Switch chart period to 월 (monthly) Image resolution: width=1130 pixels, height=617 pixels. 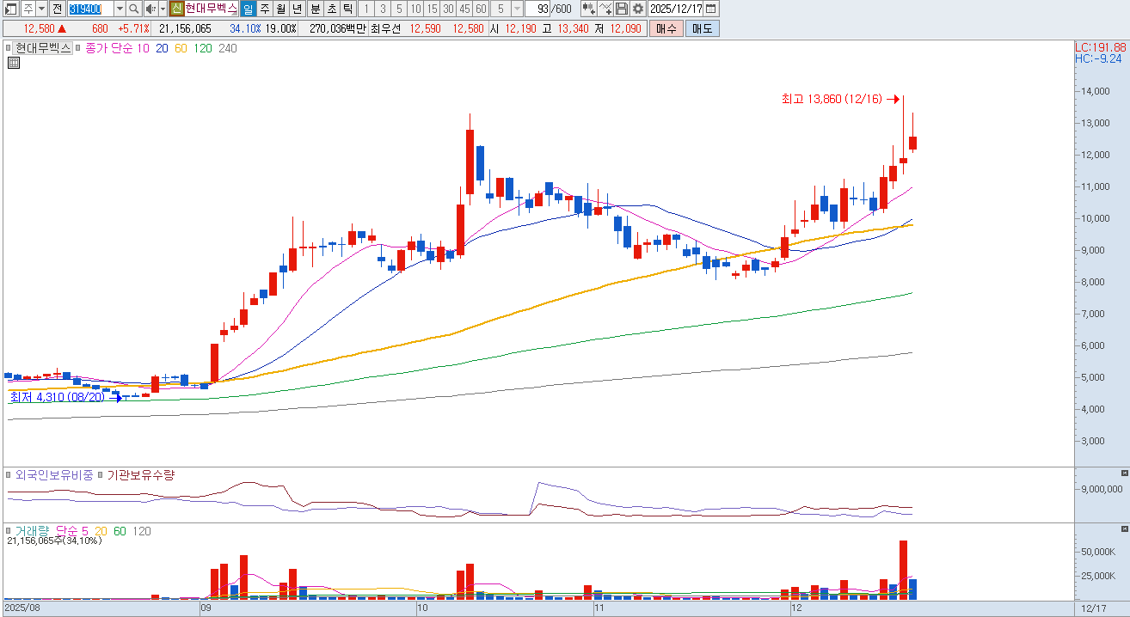point(281,9)
